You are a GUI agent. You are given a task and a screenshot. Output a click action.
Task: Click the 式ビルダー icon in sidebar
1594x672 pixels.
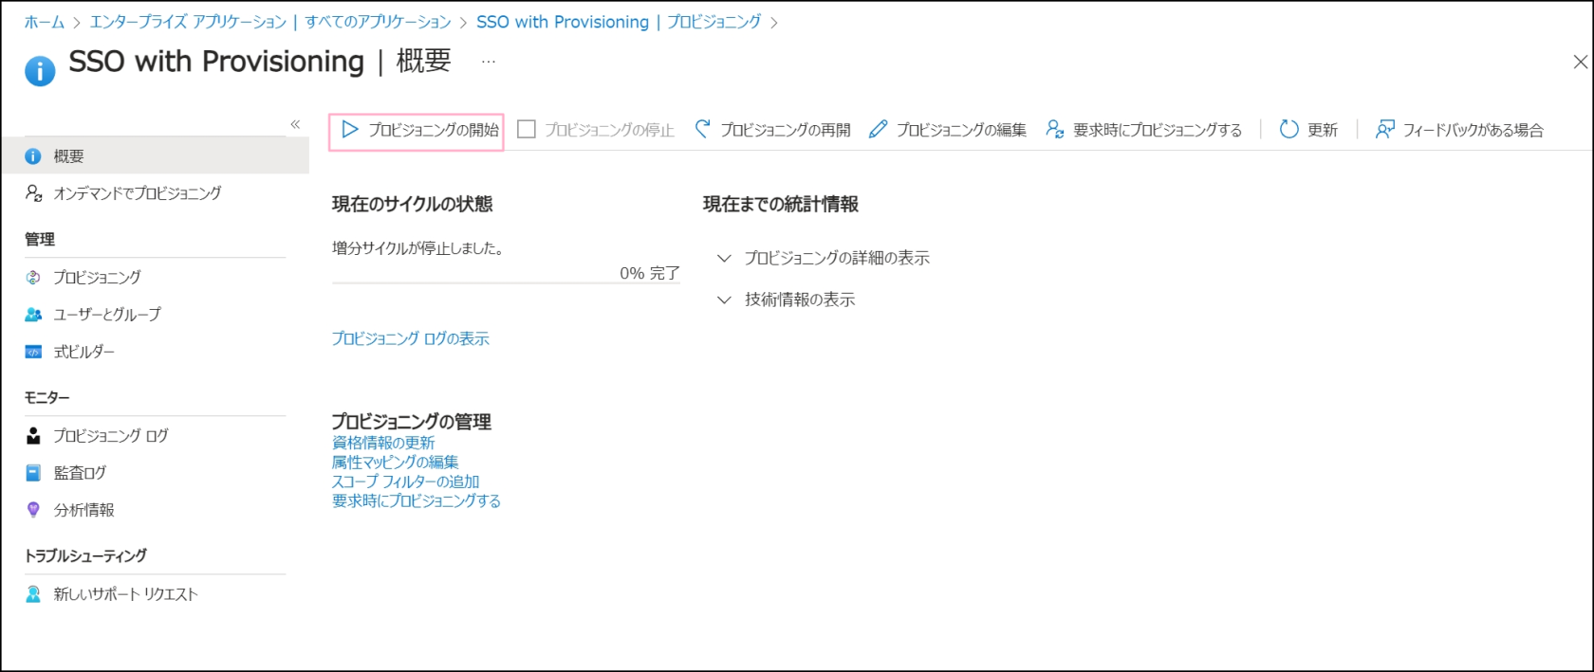pos(33,352)
